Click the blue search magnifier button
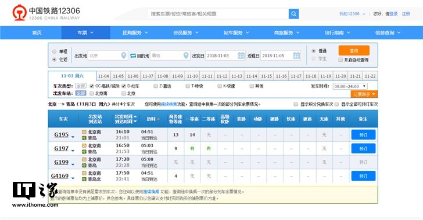Screen dimensions: 423x220 pyautogui.click(x=293, y=14)
